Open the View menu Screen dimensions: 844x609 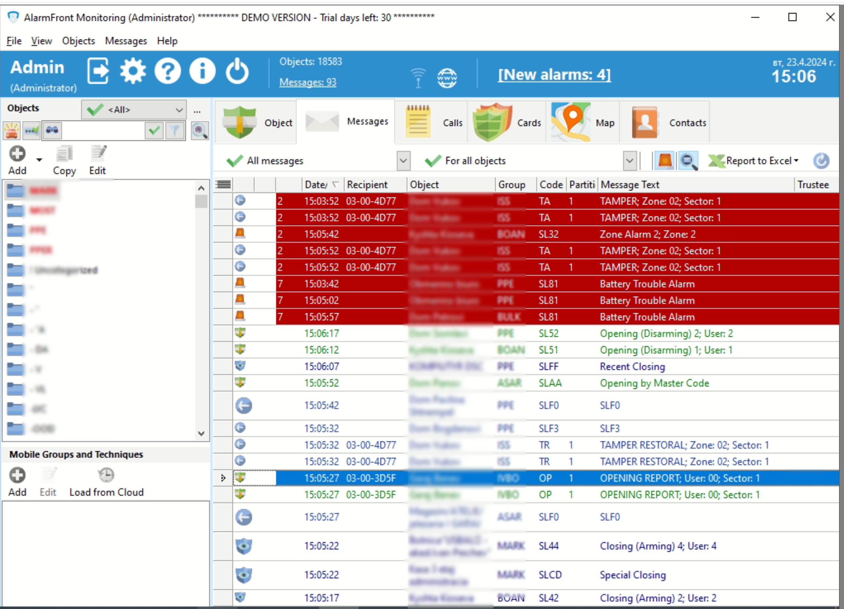point(41,41)
